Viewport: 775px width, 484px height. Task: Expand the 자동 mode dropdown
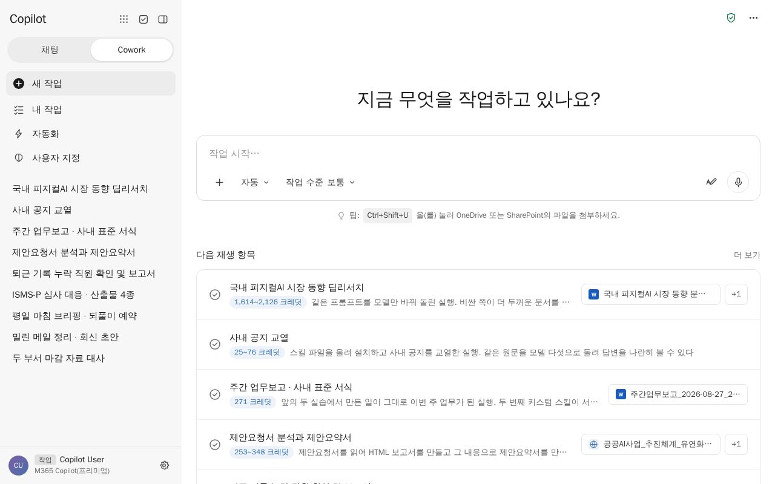pos(255,182)
